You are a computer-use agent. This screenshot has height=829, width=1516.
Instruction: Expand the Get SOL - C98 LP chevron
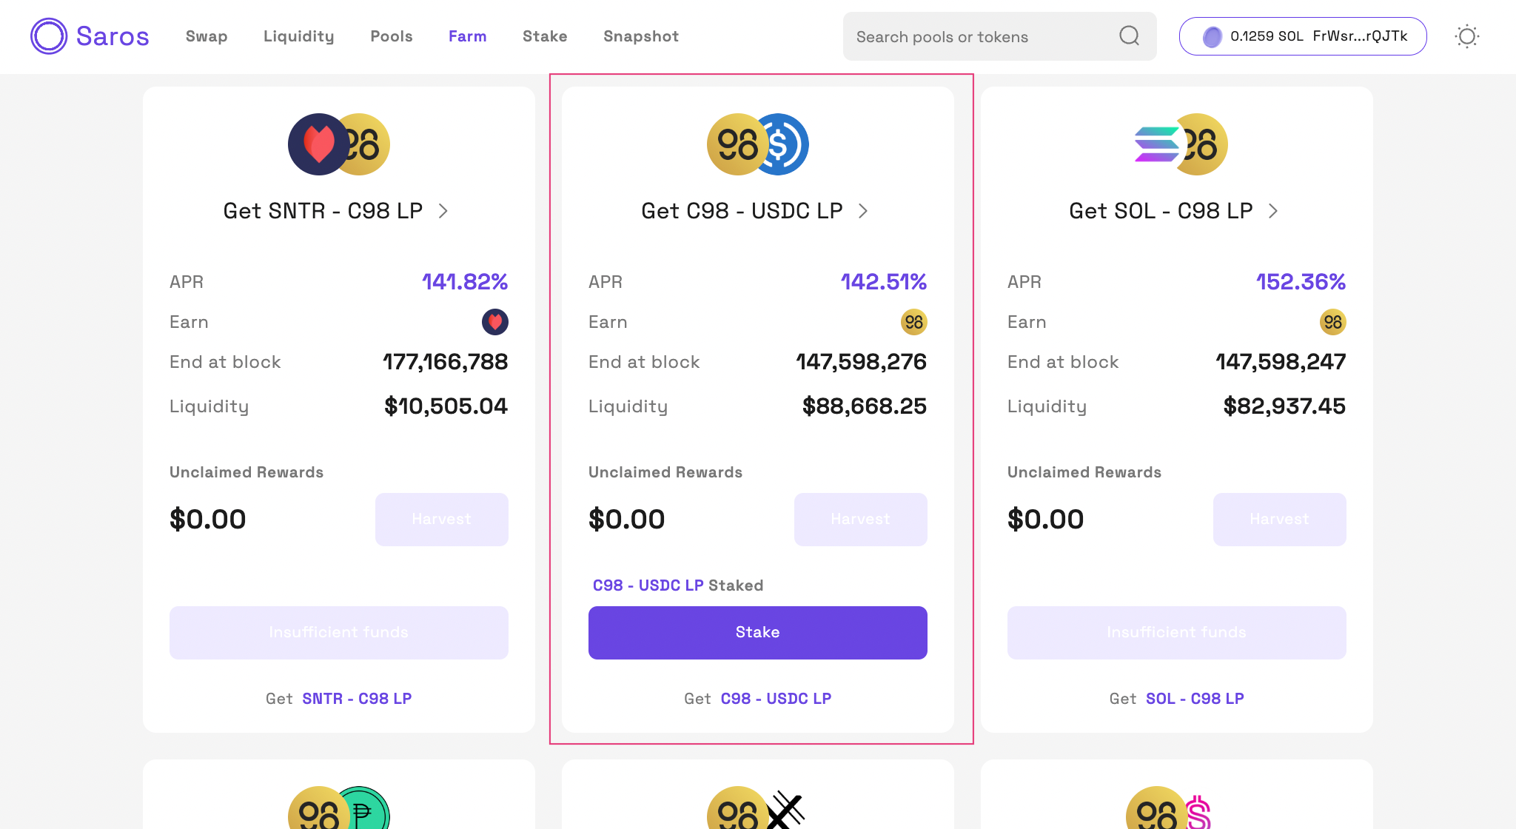(x=1273, y=211)
